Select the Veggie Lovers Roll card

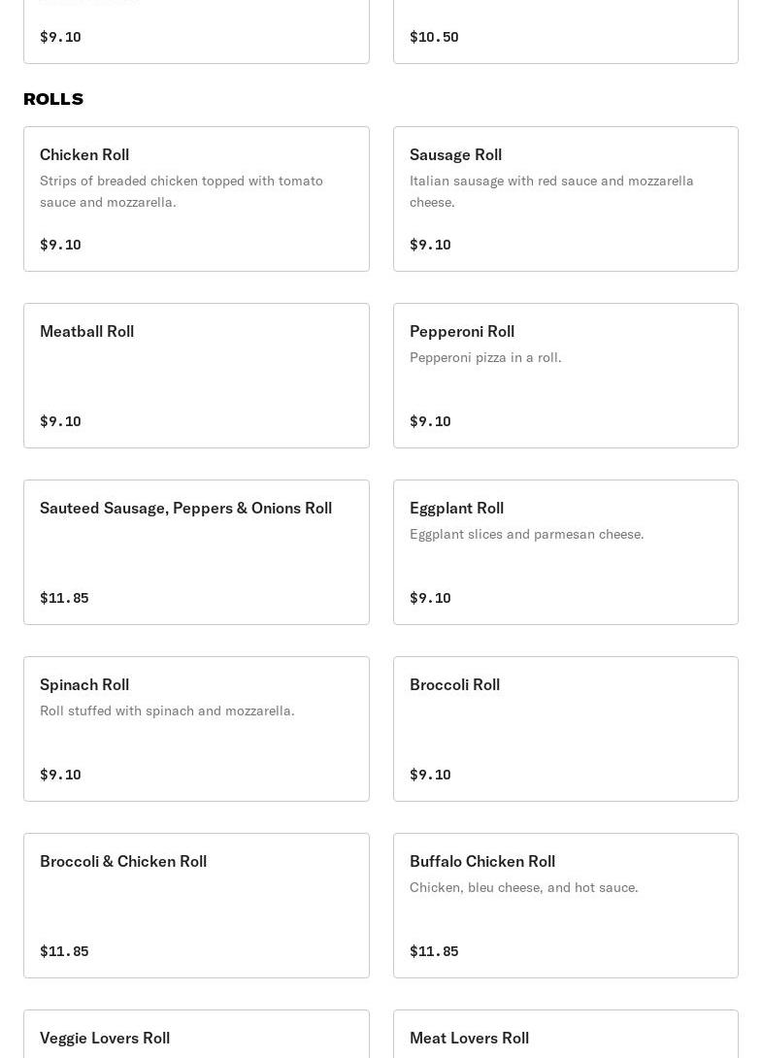(x=196, y=1037)
